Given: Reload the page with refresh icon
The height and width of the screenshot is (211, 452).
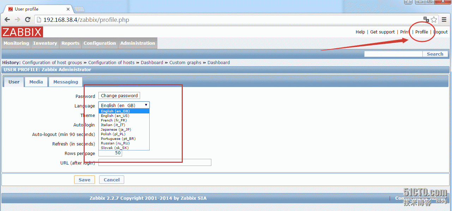Looking at the screenshot, I should (28, 20).
